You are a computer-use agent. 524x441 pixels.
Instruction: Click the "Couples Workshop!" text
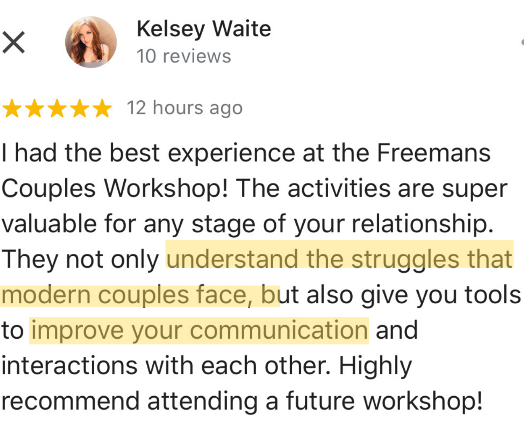pyautogui.click(x=115, y=188)
